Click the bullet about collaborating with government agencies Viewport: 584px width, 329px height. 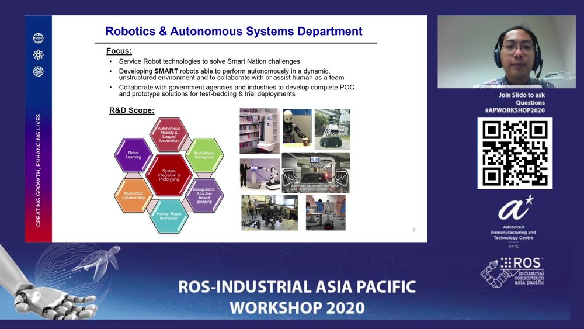coord(237,91)
